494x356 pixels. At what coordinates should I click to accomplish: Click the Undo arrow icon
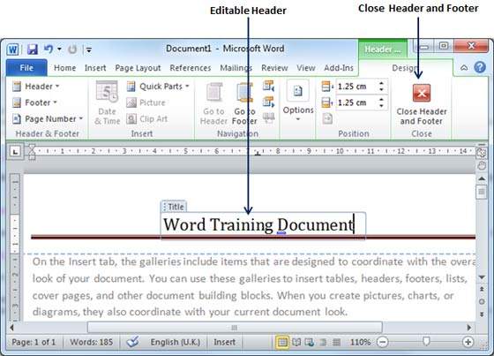tap(49, 49)
